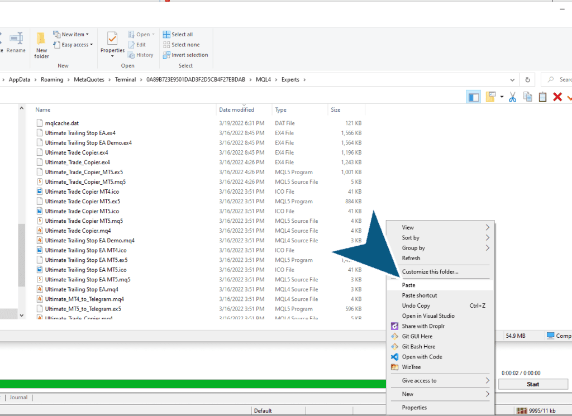Select Paste from the context menu
Screen dimensions: 572x416
coord(409,285)
